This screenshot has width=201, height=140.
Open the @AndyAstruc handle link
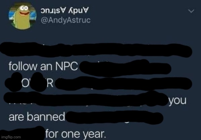coord(66,20)
